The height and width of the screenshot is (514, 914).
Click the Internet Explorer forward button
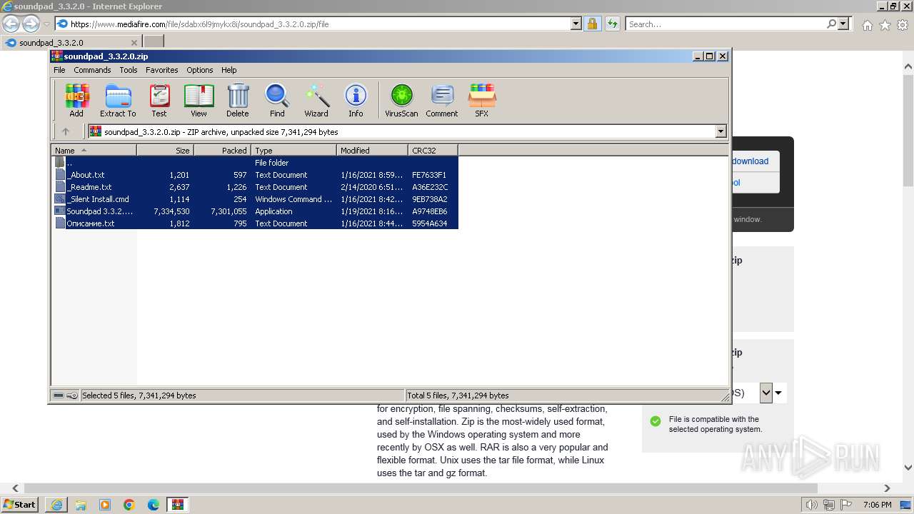(x=31, y=24)
